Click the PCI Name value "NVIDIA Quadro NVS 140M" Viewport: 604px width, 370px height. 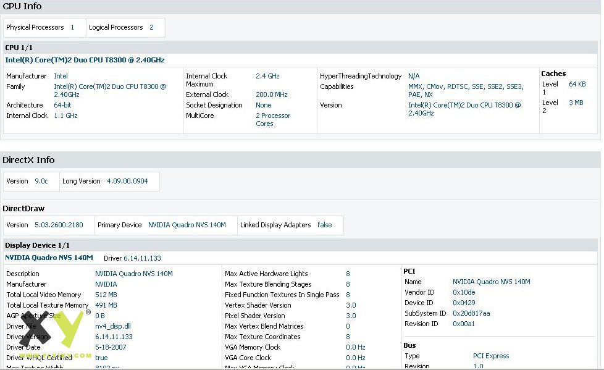(492, 282)
